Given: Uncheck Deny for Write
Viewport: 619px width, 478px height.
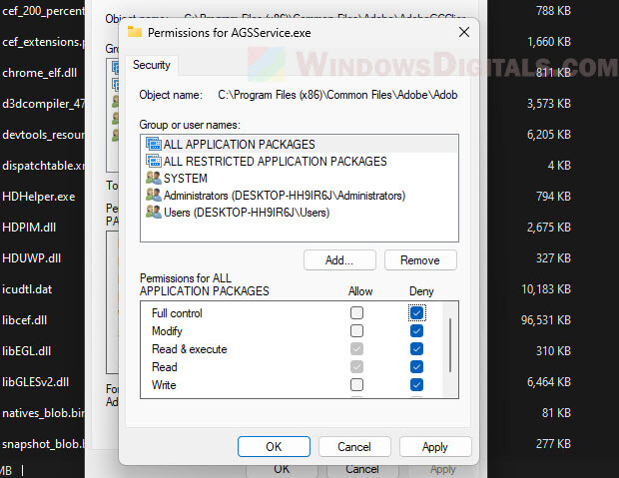Looking at the screenshot, I should [416, 385].
